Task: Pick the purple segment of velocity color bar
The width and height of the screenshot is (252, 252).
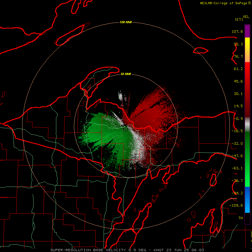Action: click(x=247, y=31)
